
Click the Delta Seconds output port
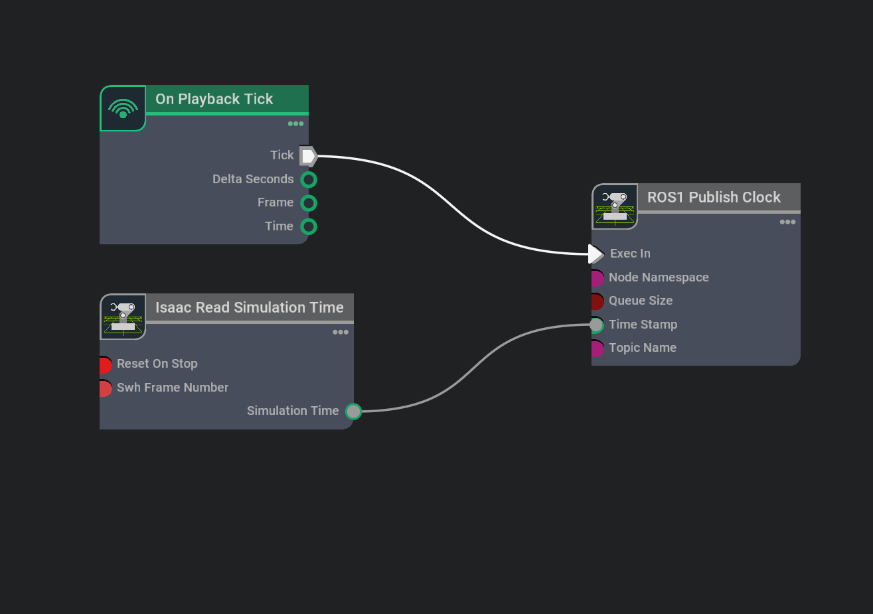[x=309, y=180]
